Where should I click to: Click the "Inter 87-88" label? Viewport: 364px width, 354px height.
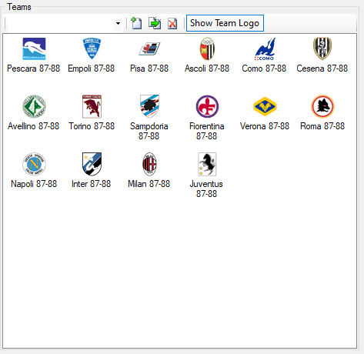point(91,184)
